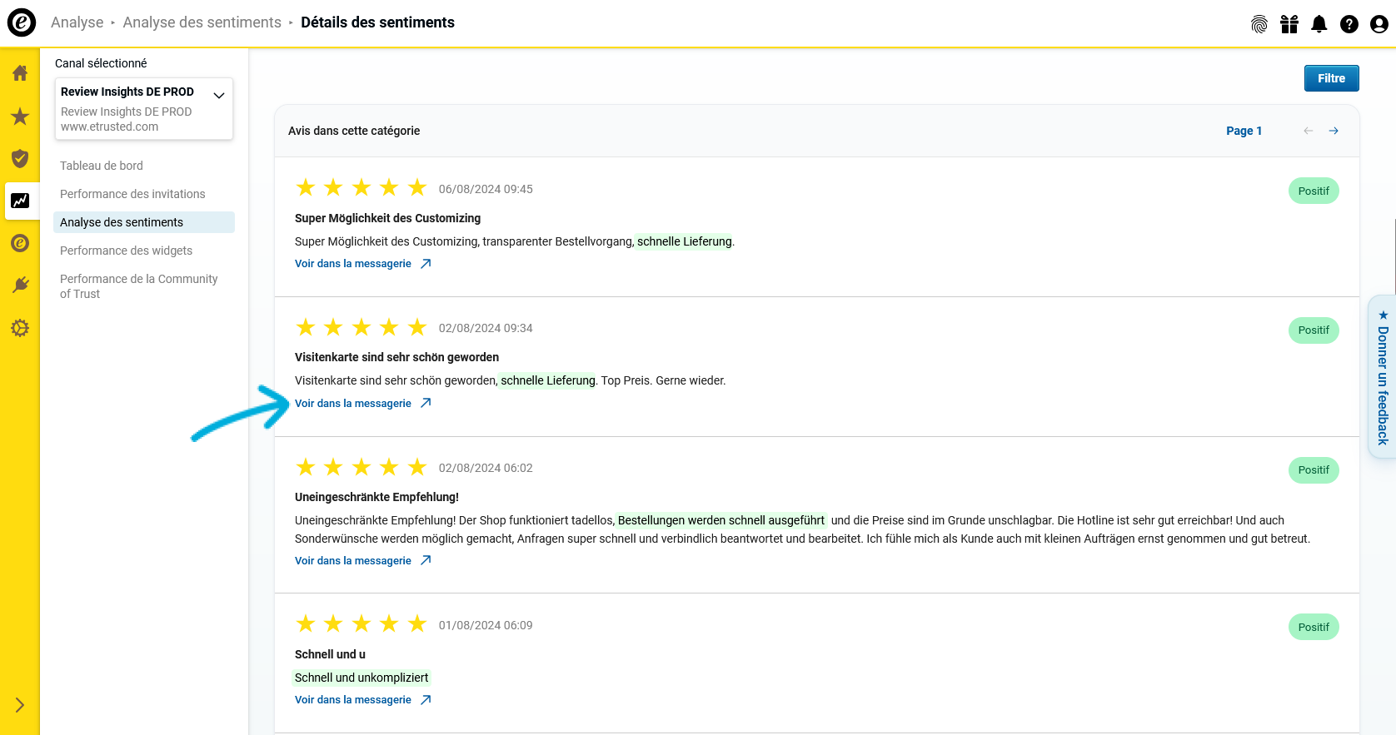
Task: Click the Filtre button
Action: [x=1331, y=78]
